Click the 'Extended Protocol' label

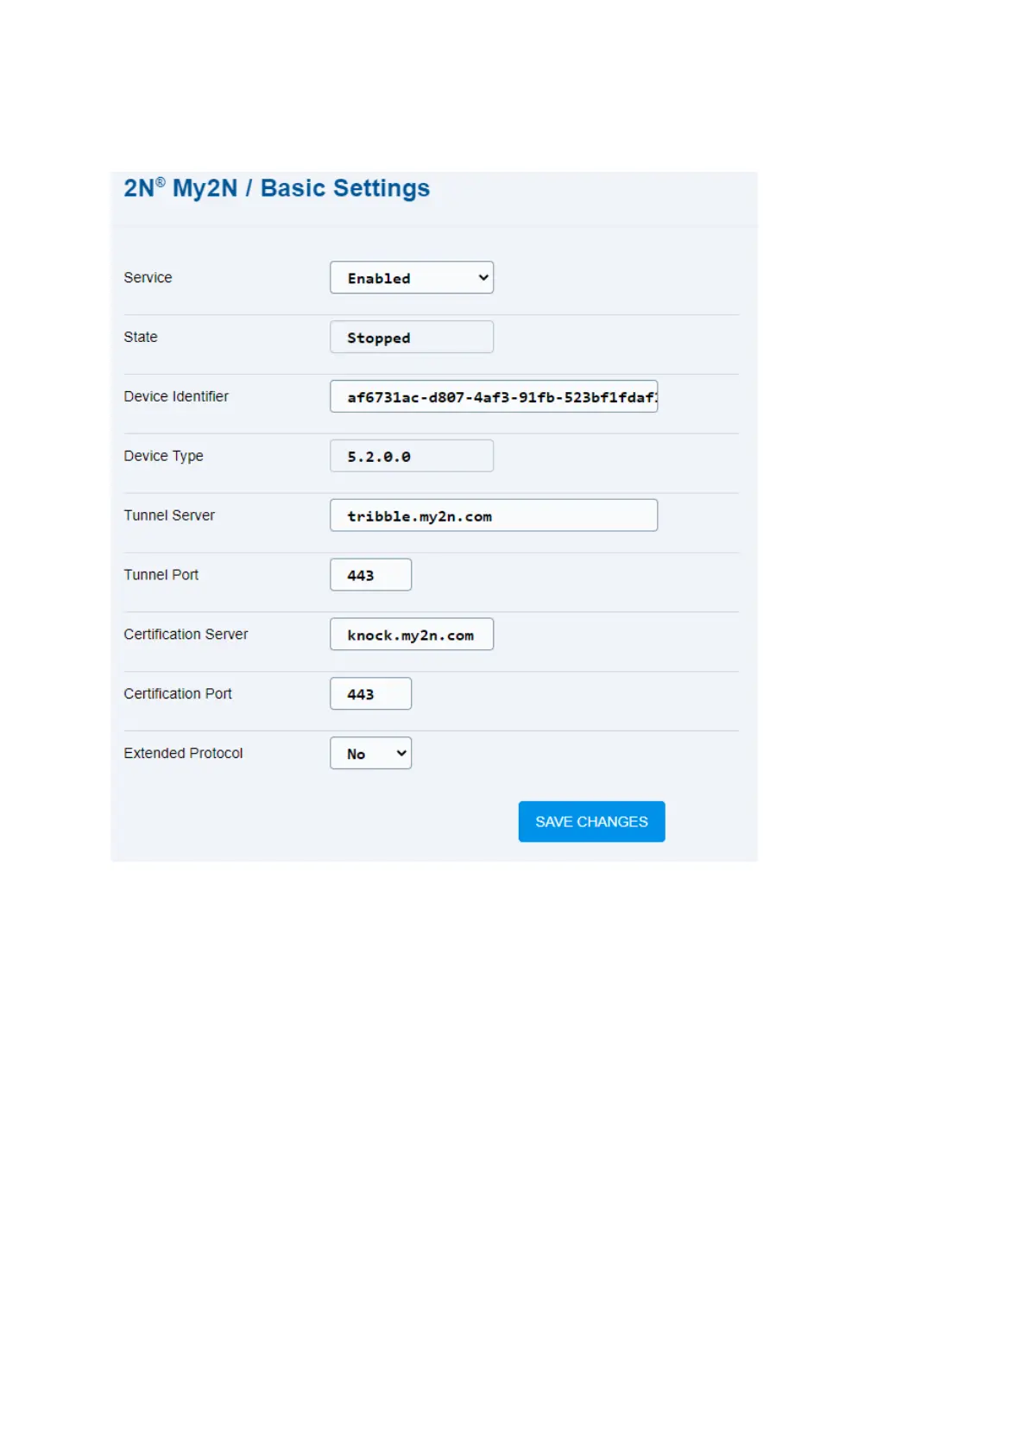(183, 753)
